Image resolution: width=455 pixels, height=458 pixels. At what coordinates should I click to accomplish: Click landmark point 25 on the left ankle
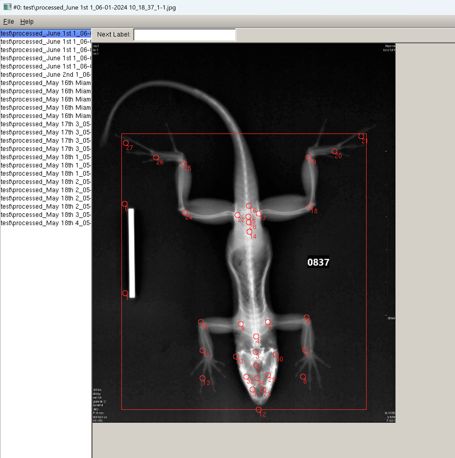click(x=184, y=164)
